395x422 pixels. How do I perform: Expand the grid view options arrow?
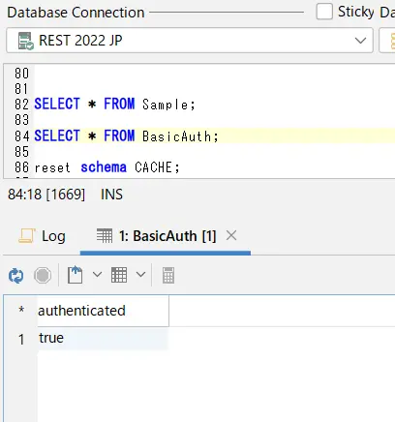click(x=140, y=275)
